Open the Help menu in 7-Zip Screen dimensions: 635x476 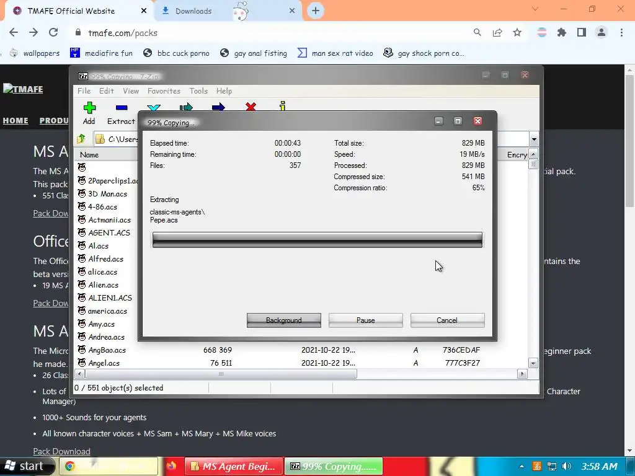(224, 91)
